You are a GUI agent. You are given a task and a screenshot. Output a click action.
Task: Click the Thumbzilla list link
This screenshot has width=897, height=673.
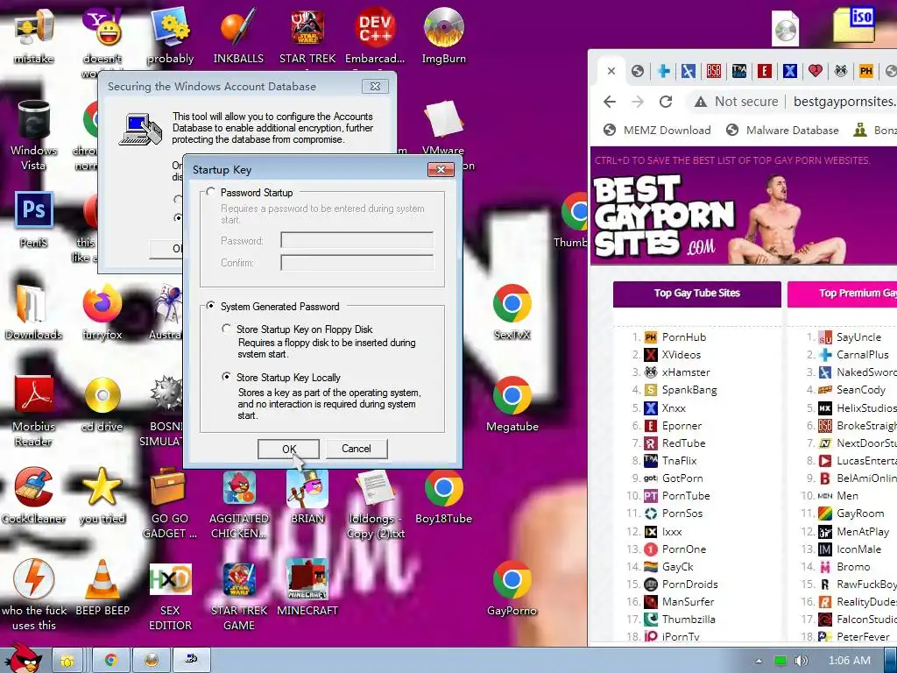tap(689, 620)
